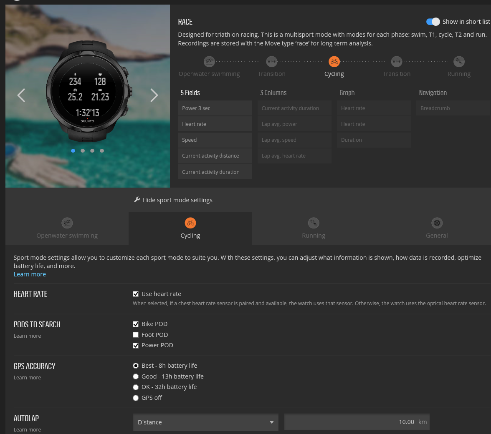491x434 pixels.
Task: Enable the Foot POD checkbox
Action: click(x=136, y=334)
